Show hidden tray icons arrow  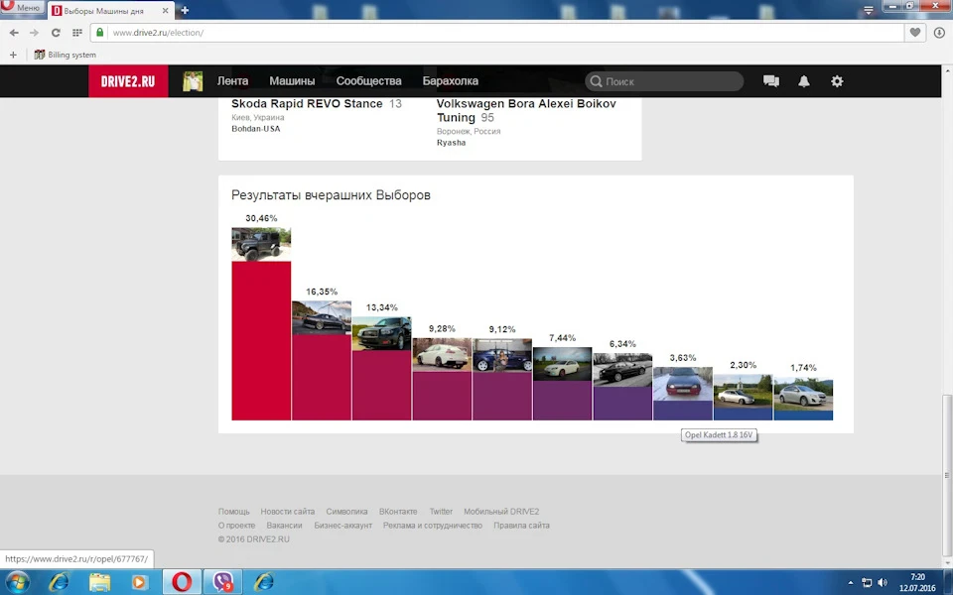(x=851, y=583)
